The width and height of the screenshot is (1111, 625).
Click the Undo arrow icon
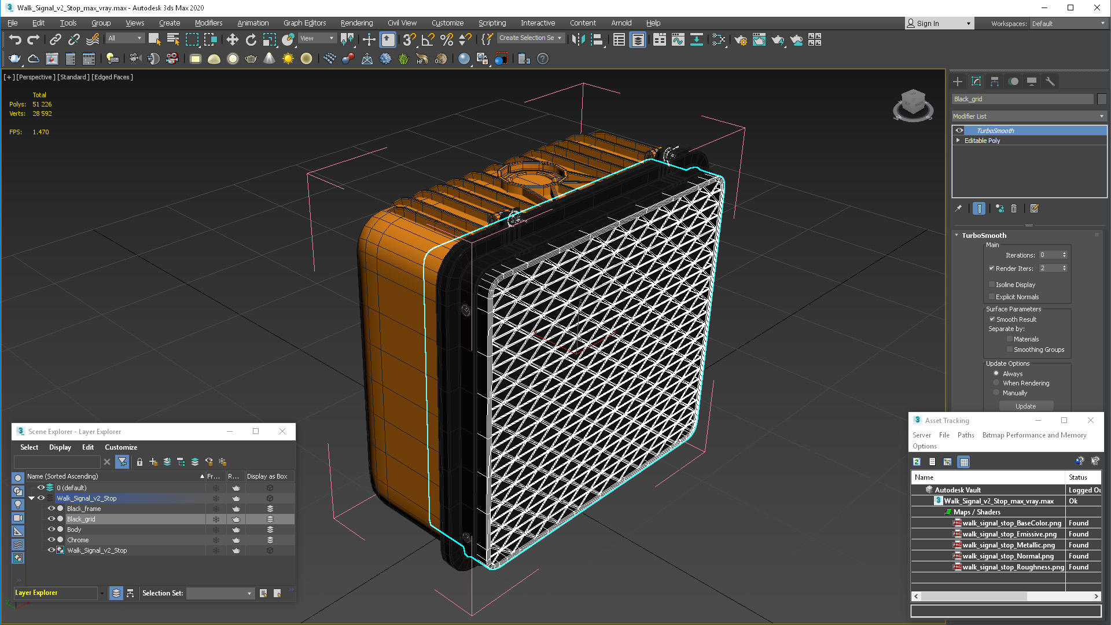point(15,39)
